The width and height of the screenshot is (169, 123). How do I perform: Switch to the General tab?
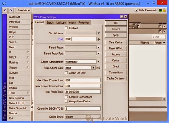coord(40,22)
